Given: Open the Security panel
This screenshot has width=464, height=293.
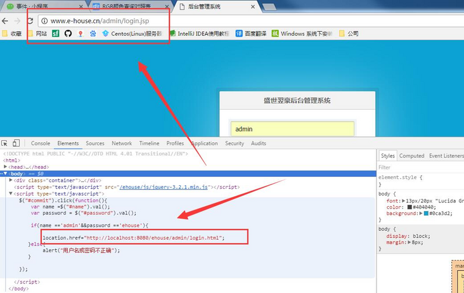Looking at the screenshot, I should pos(235,143).
